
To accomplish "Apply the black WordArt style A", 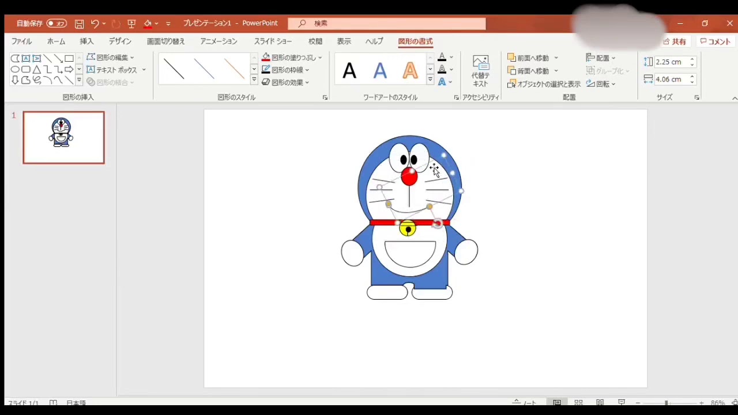I will click(x=349, y=70).
